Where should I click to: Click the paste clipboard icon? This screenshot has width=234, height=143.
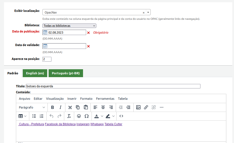tap(86, 107)
